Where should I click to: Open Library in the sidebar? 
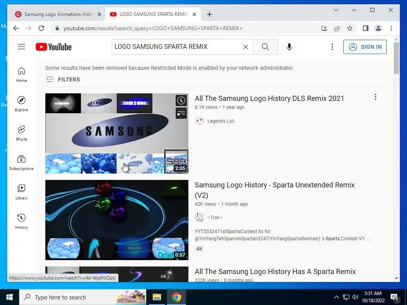pyautogui.click(x=21, y=192)
